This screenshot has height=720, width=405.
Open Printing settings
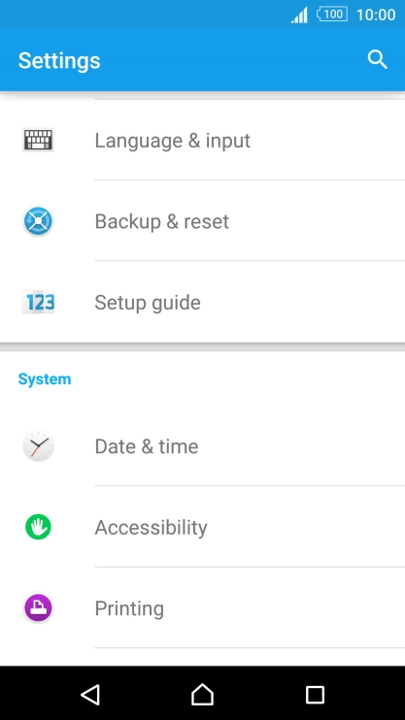coord(202,608)
